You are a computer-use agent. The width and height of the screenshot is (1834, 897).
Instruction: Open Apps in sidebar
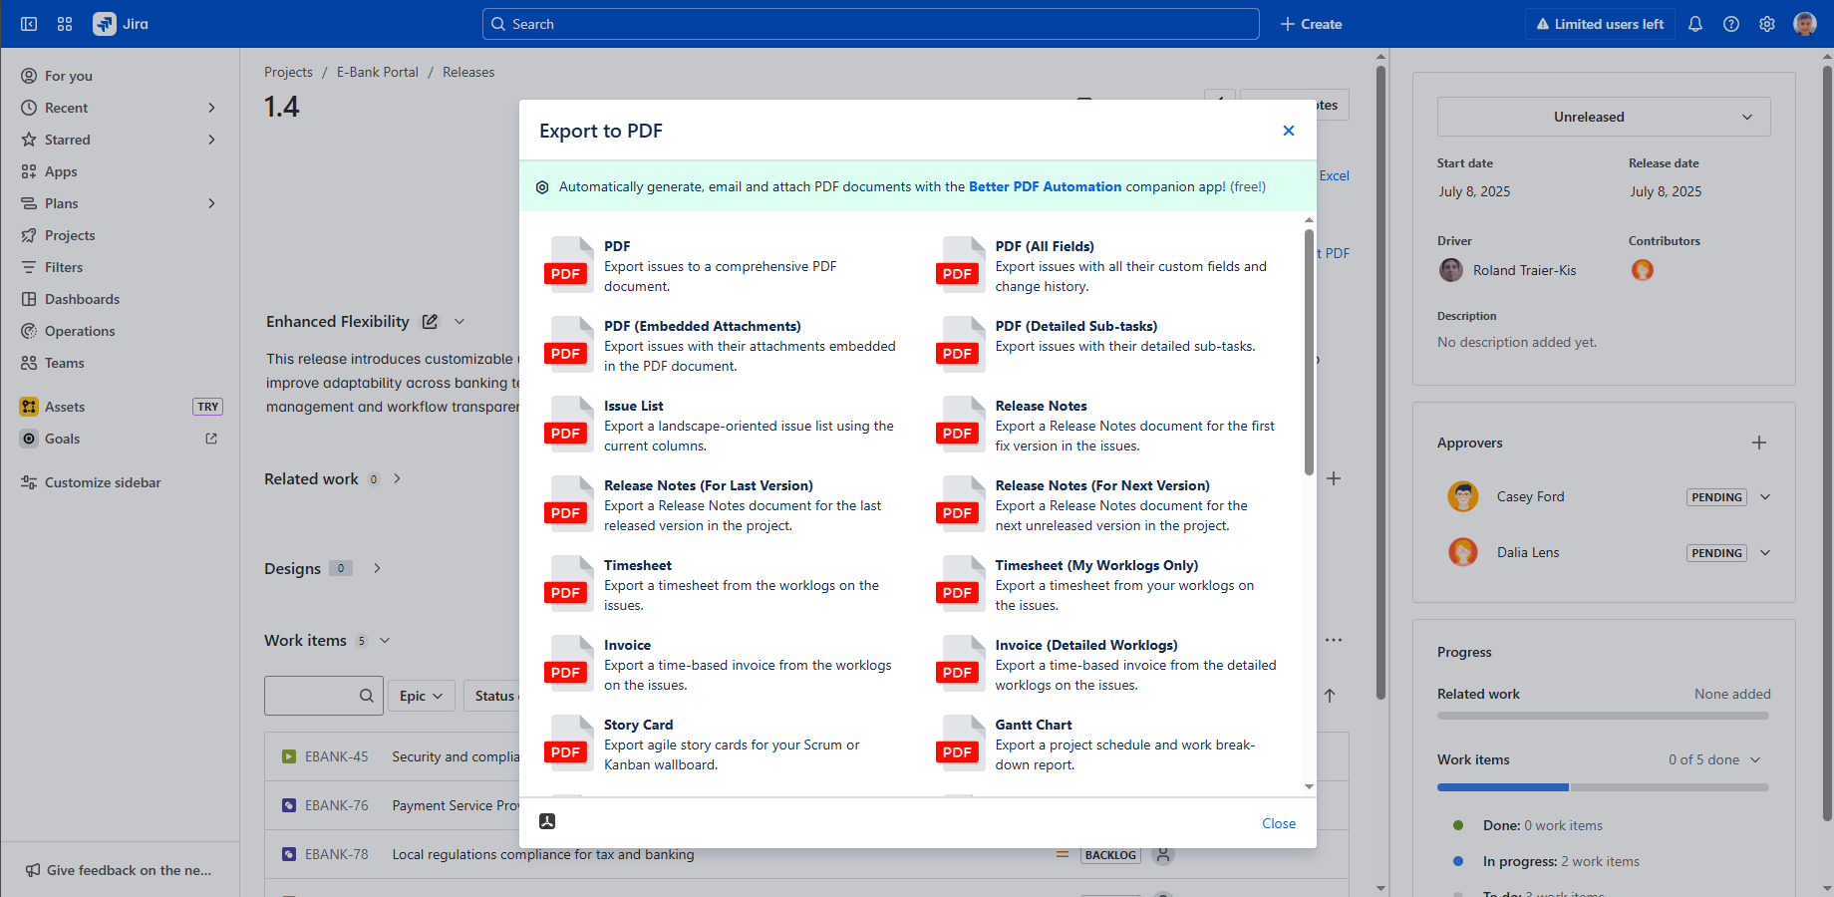[x=120, y=171]
